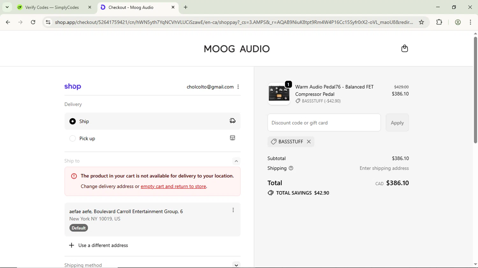Open address options menu for New York address
This screenshot has width=478, height=268.
click(233, 210)
